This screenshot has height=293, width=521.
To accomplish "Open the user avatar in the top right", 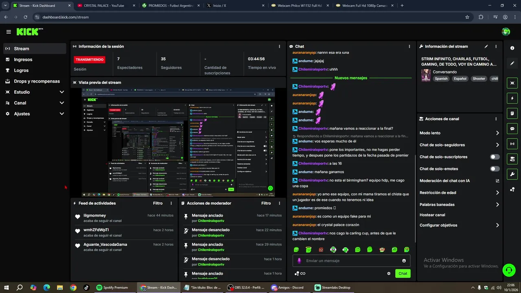I will point(506,32).
